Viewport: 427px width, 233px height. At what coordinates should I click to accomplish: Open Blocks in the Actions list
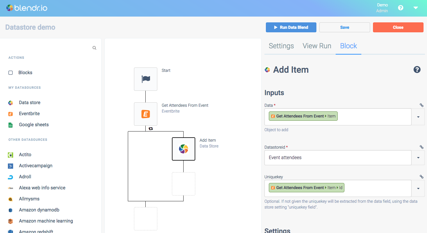pos(25,73)
